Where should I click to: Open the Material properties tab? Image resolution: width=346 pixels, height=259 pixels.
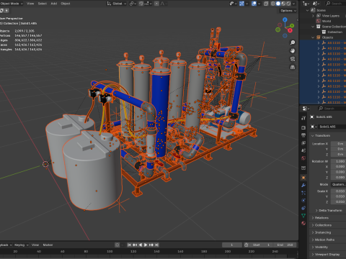303,223
